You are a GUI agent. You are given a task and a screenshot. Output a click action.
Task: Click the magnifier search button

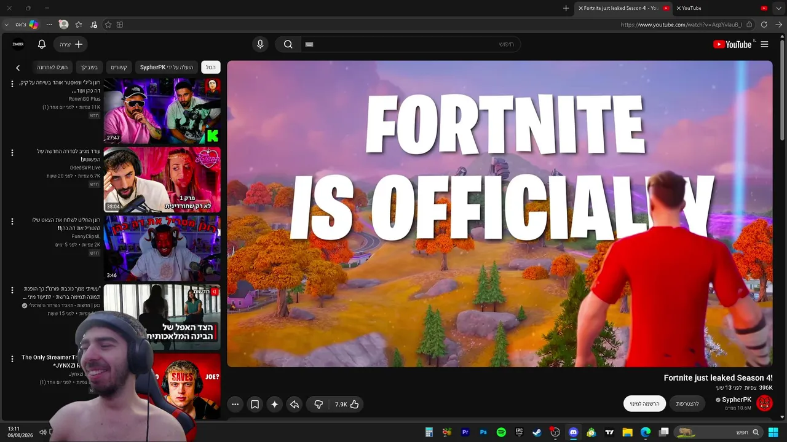click(x=288, y=44)
